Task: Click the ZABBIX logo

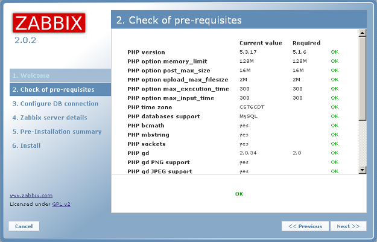Action: tap(49, 23)
